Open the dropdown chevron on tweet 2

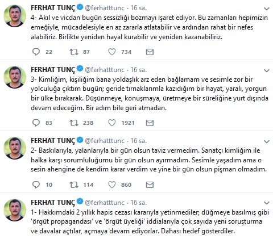(x=267, y=141)
